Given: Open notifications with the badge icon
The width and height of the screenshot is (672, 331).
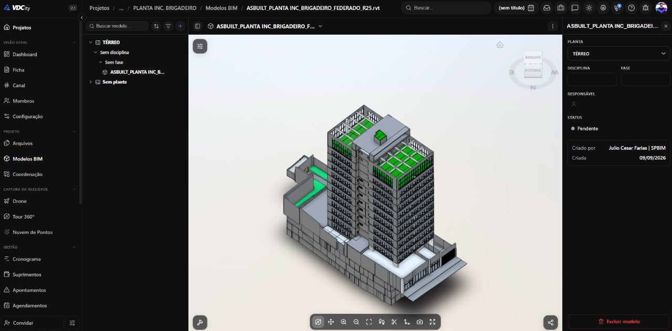Looking at the screenshot, I should click(617, 8).
